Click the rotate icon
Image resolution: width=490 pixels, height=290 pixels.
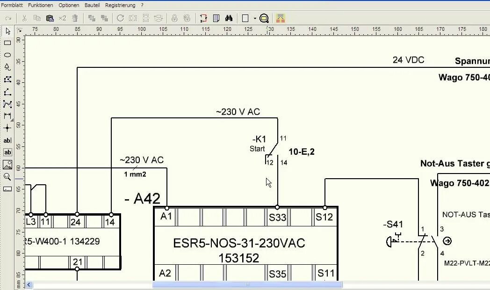pyautogui.click(x=120, y=18)
